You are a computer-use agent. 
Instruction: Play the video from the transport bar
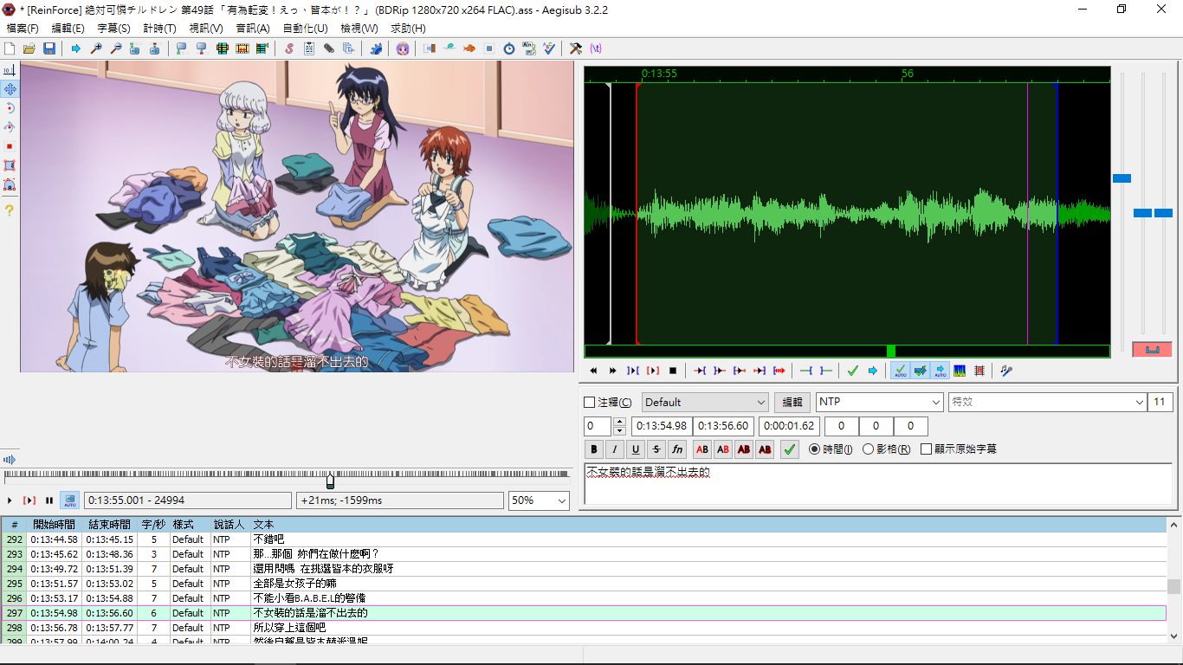(10, 500)
